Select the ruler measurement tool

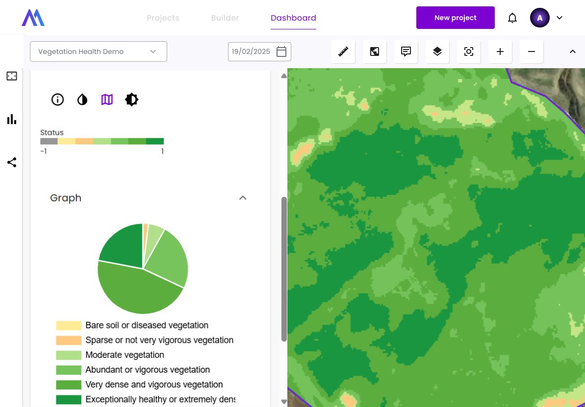343,51
